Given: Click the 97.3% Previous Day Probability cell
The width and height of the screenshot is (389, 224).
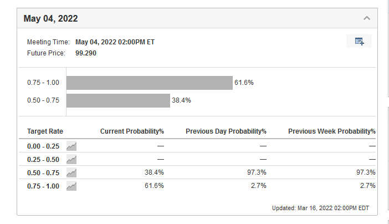Looking at the screenshot, I should [x=257, y=172].
